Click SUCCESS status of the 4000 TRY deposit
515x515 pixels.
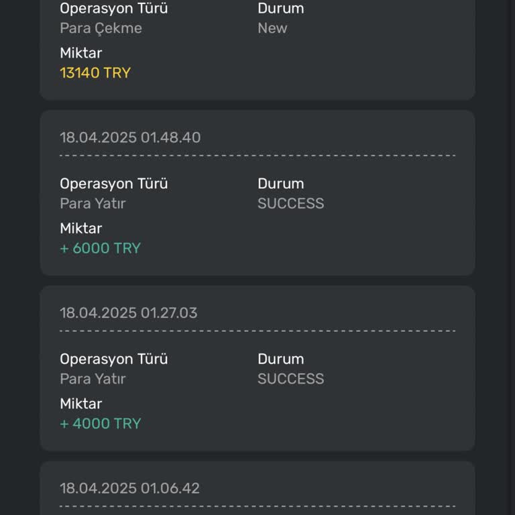click(290, 379)
